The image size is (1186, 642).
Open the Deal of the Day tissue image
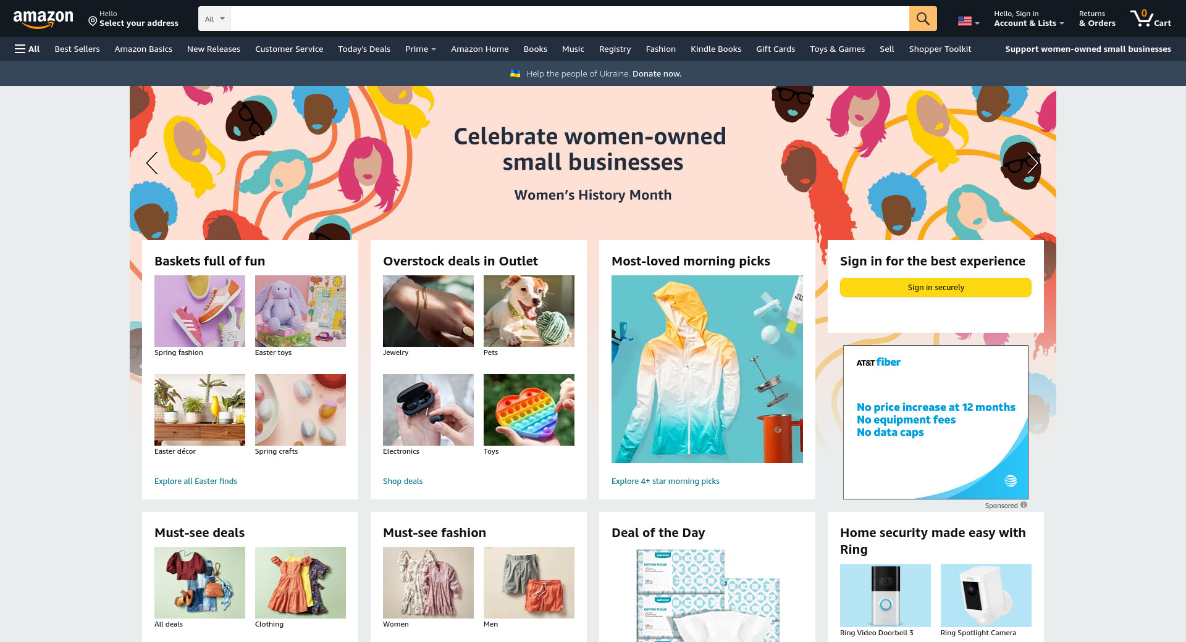[x=707, y=594]
